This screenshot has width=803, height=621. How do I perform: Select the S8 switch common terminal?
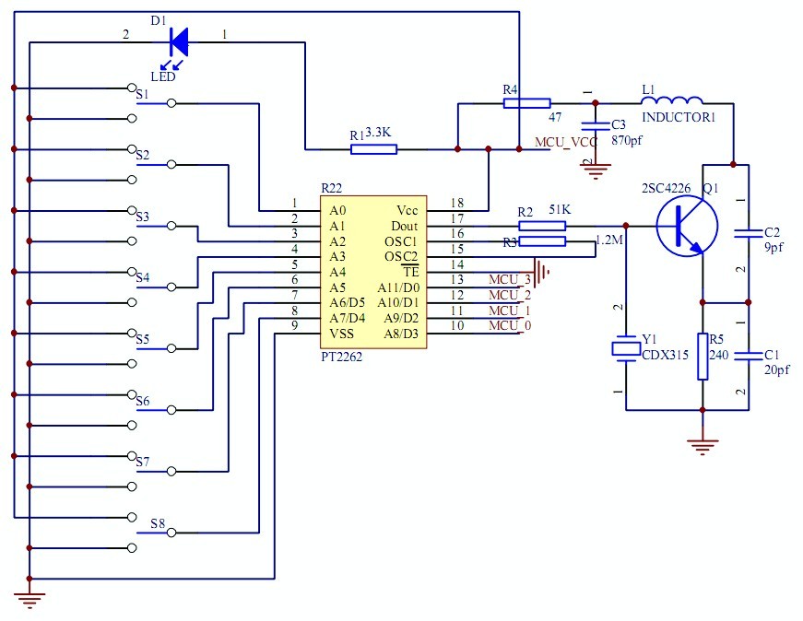coord(171,533)
